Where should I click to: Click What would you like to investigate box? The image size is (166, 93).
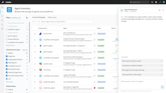coord(142,84)
